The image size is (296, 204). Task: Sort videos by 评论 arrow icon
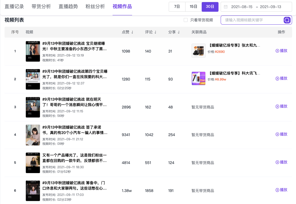155,32
